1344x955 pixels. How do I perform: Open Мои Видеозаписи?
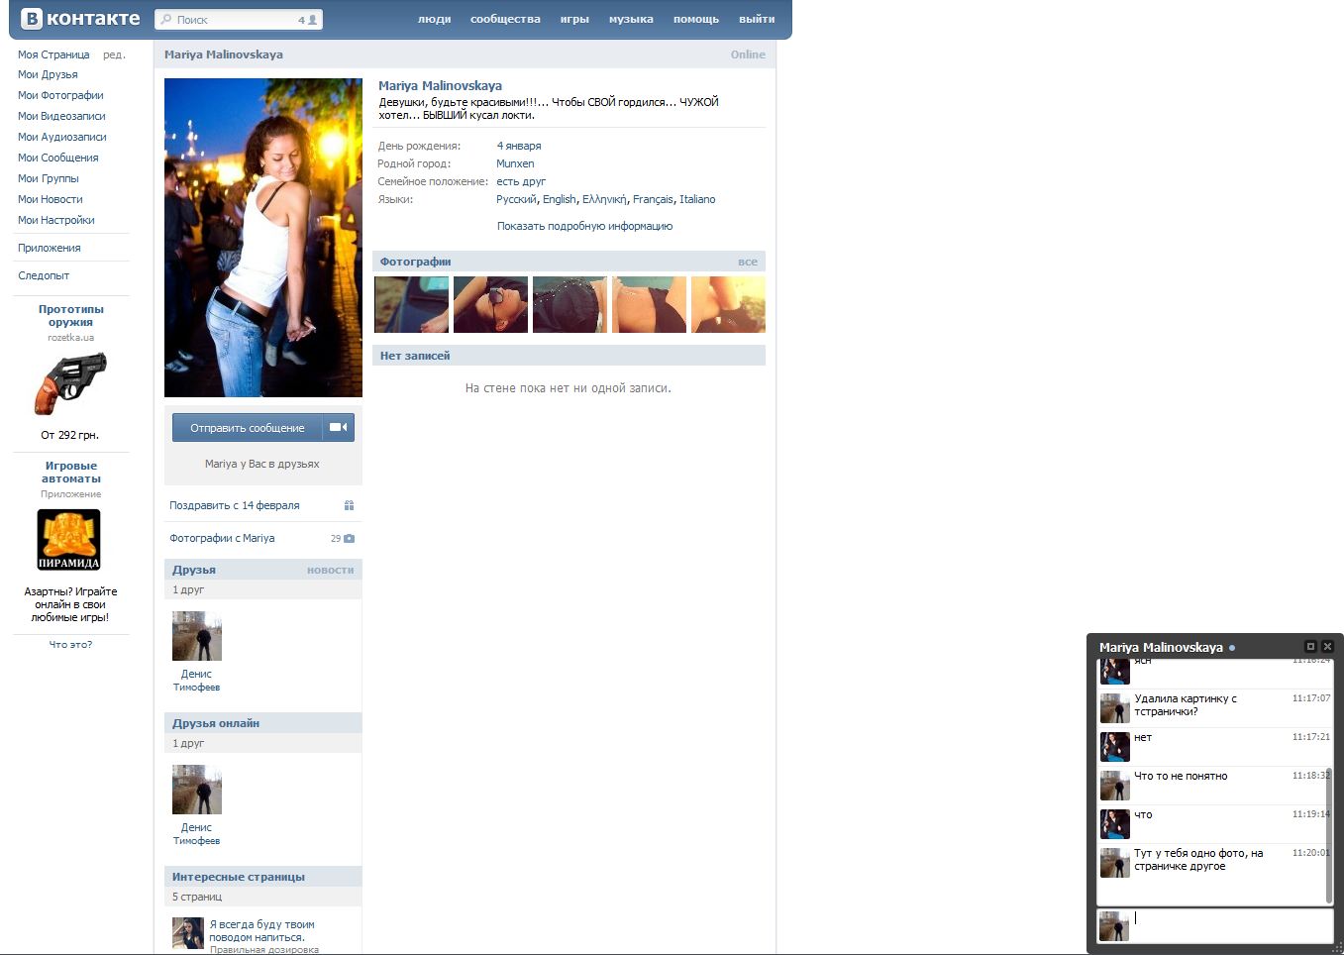point(61,116)
